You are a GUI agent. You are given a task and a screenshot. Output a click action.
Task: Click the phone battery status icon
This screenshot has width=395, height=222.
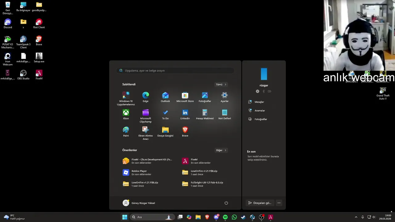pos(269,91)
